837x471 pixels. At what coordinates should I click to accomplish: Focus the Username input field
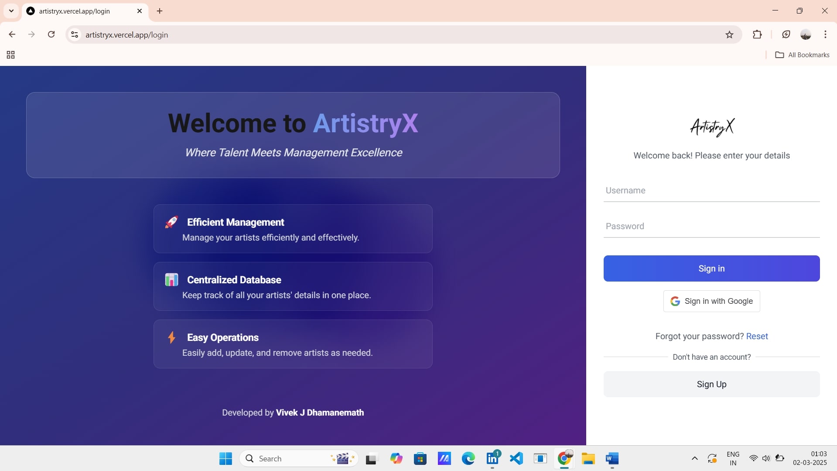pos(711,191)
